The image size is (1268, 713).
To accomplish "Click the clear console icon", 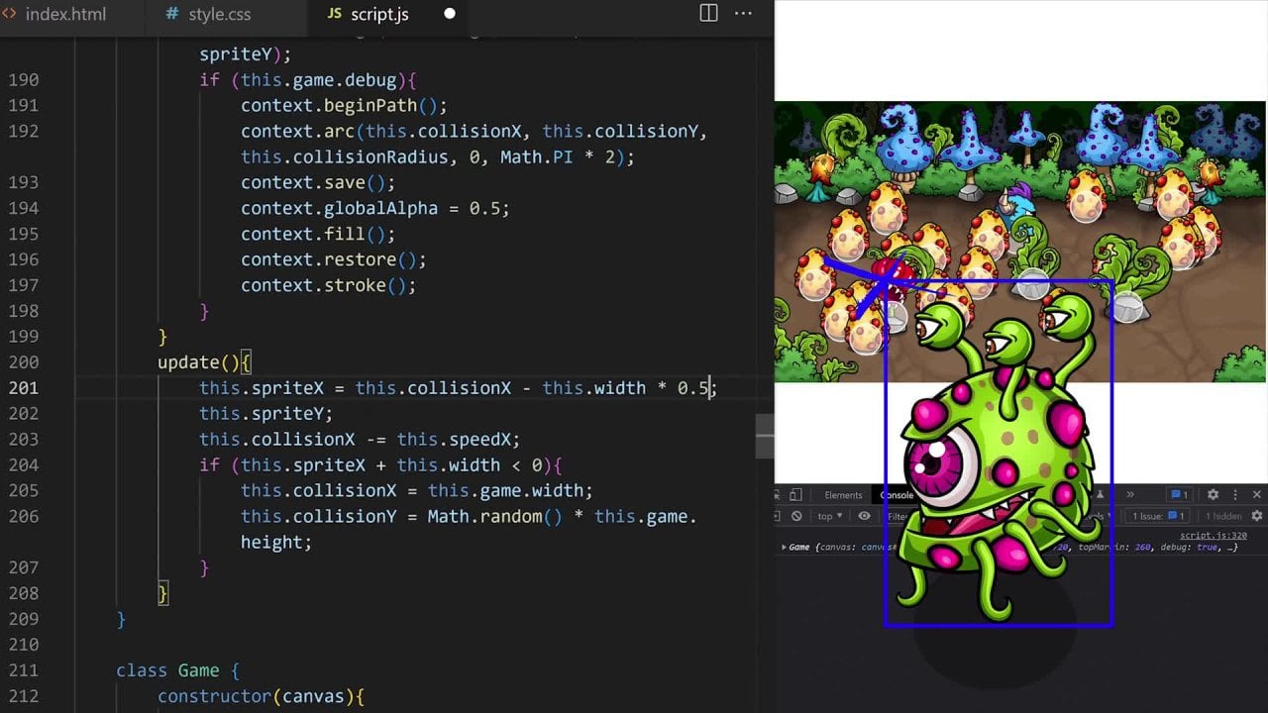I will 796,516.
